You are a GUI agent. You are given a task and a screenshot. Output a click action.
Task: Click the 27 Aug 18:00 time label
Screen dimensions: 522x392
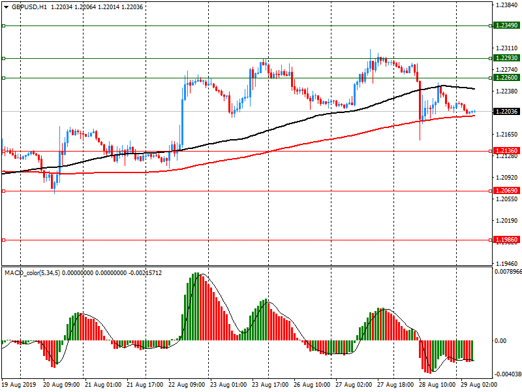click(395, 385)
